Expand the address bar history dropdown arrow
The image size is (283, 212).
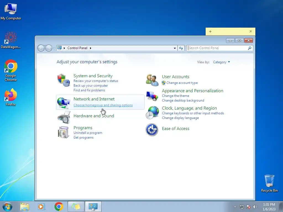(x=175, y=48)
